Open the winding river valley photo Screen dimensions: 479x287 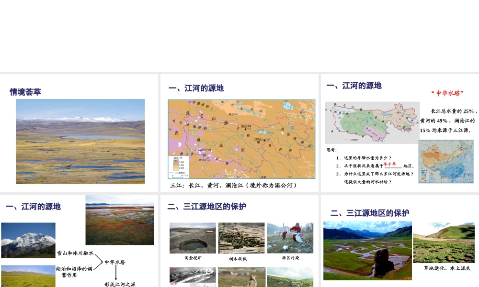point(368,251)
